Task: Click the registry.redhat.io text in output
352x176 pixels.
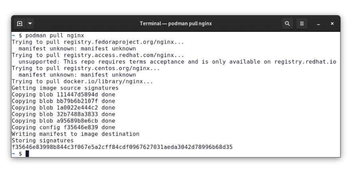Action: (305, 62)
